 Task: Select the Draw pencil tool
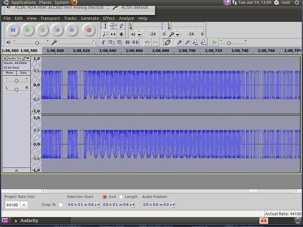(x=121, y=26)
